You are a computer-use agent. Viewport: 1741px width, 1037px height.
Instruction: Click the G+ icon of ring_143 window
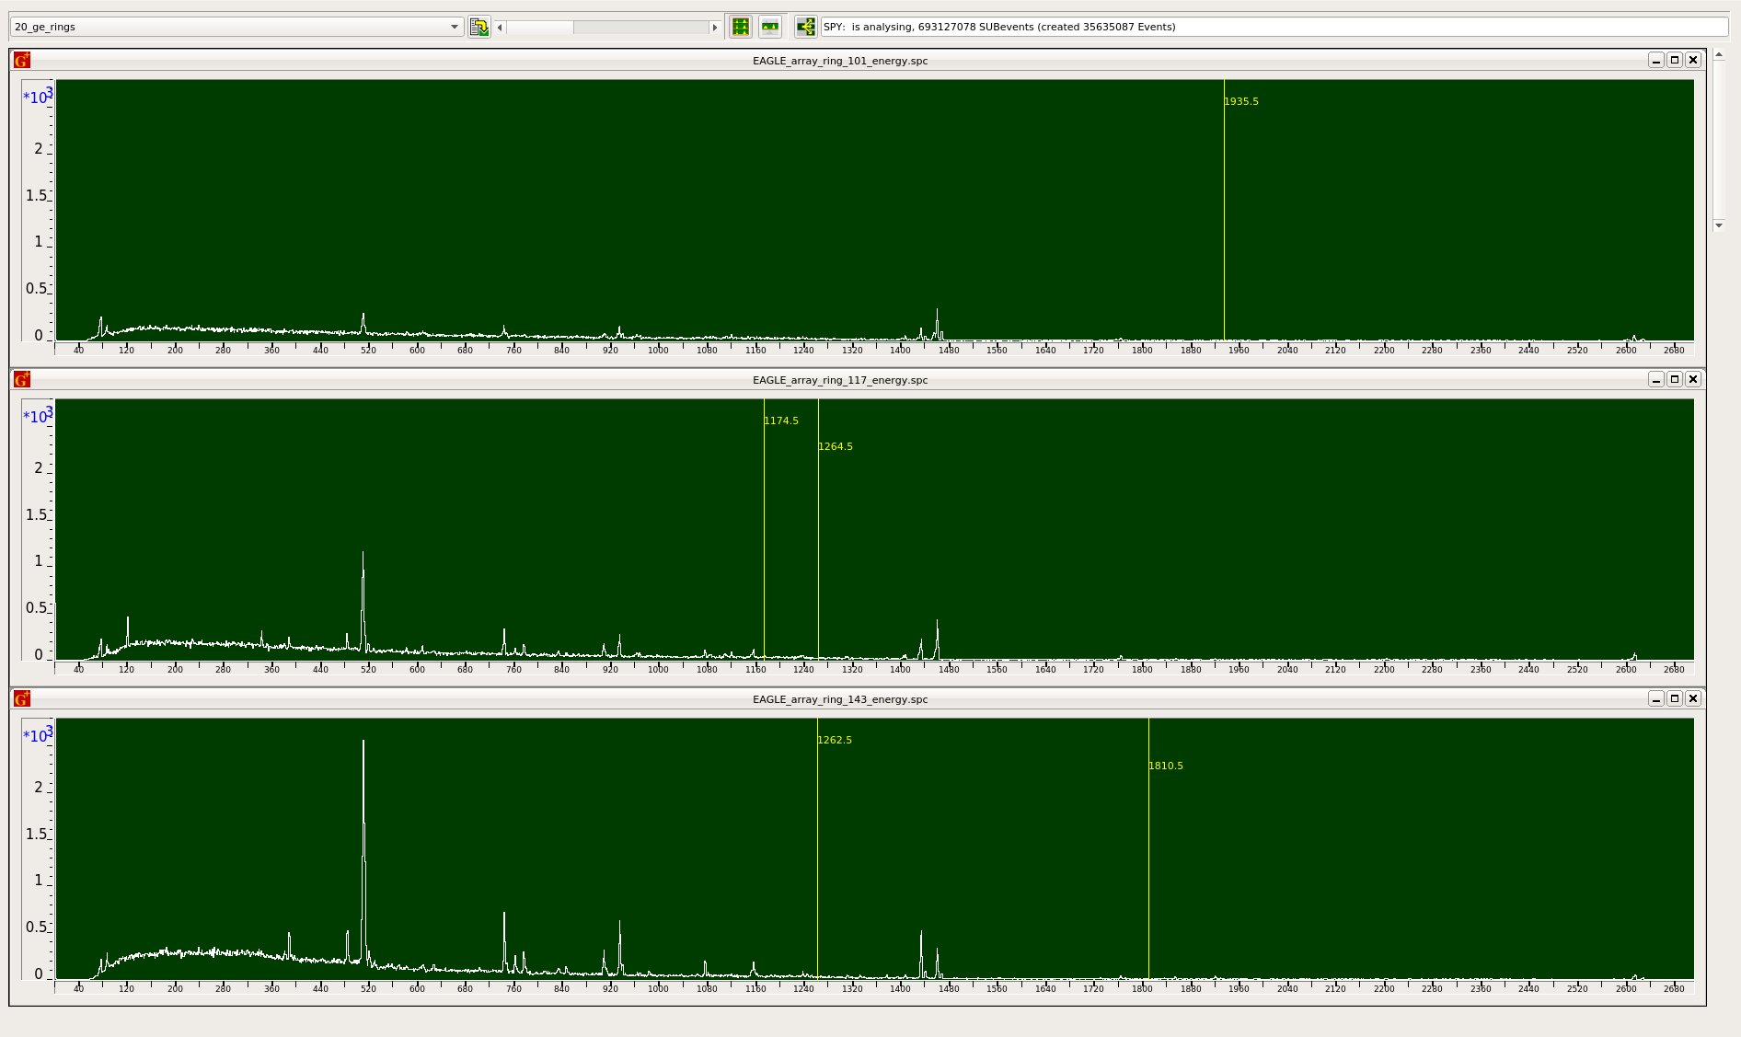coord(22,698)
